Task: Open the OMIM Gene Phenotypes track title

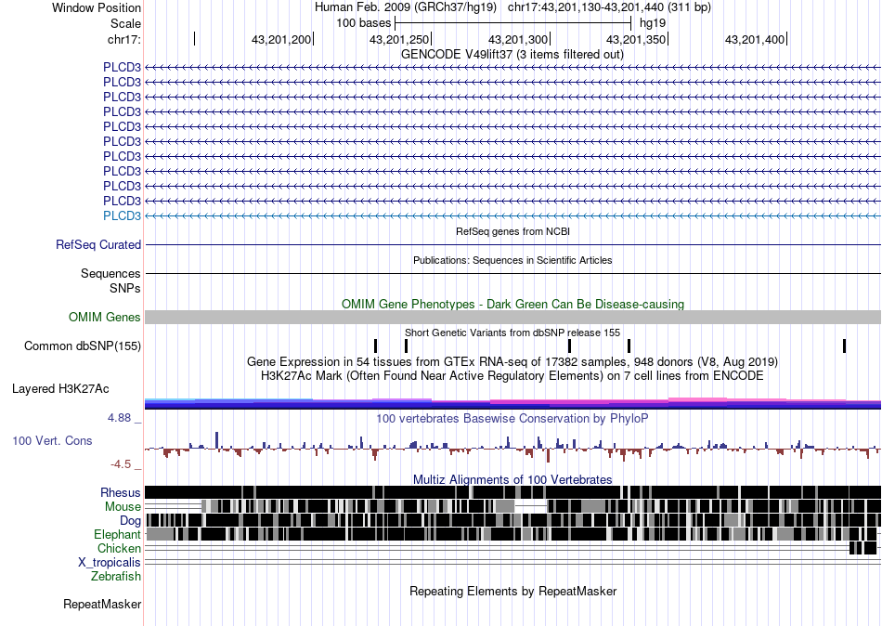Action: [x=512, y=304]
